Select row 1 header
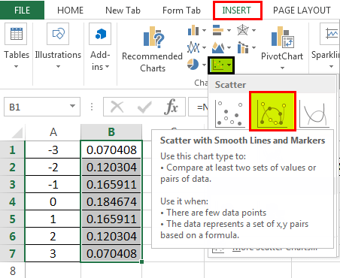Screen dimensions: 340x278 point(12,150)
